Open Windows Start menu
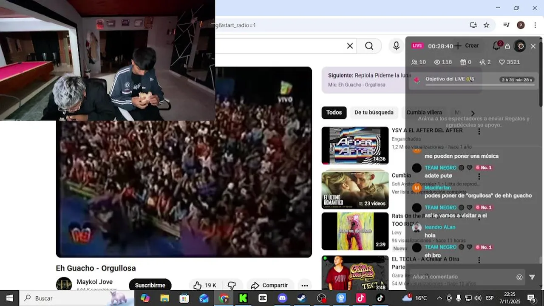This screenshot has height=306, width=544. tap(9, 298)
